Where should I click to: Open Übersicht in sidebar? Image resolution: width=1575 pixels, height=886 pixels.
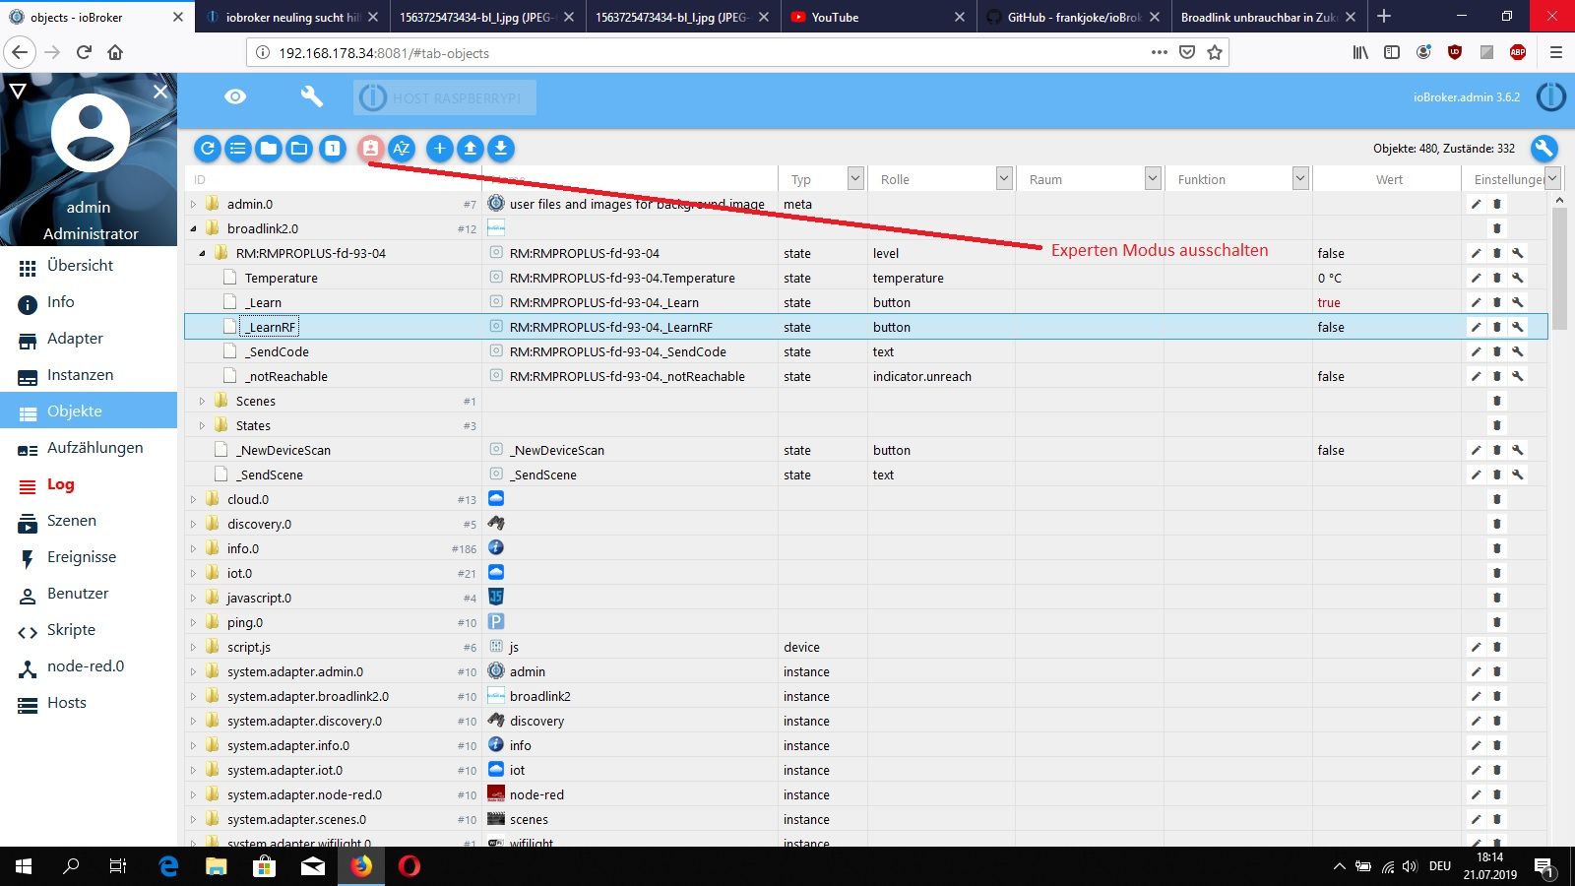click(x=89, y=266)
